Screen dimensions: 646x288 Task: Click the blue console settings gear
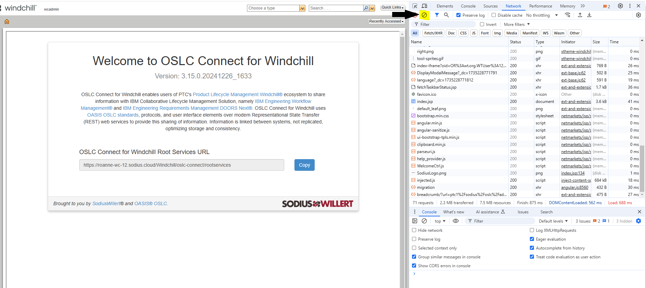[638, 221]
